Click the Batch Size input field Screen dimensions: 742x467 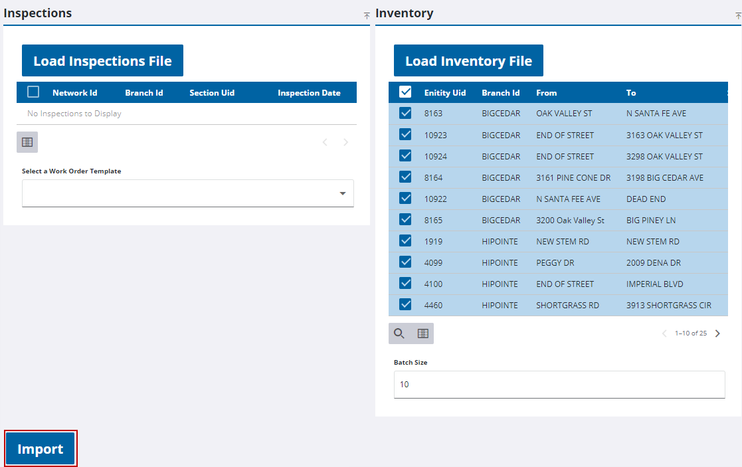559,385
